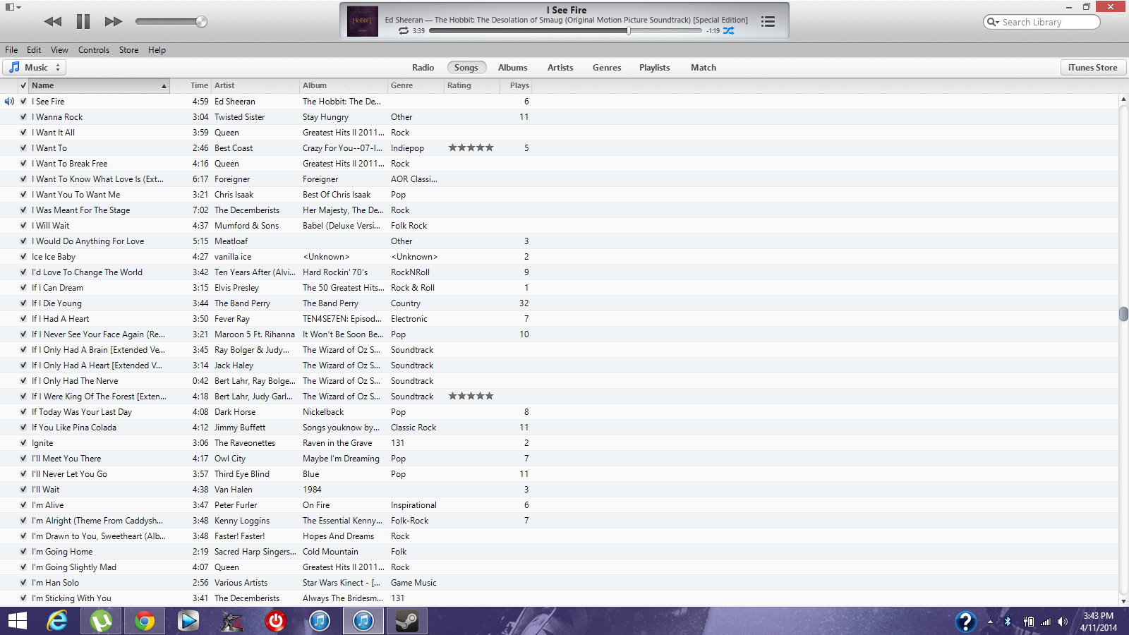Open the game character icon in taskbar
This screenshot has height=635, width=1129.
231,621
